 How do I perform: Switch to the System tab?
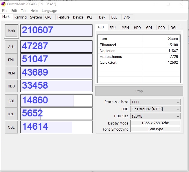[x=36, y=17]
